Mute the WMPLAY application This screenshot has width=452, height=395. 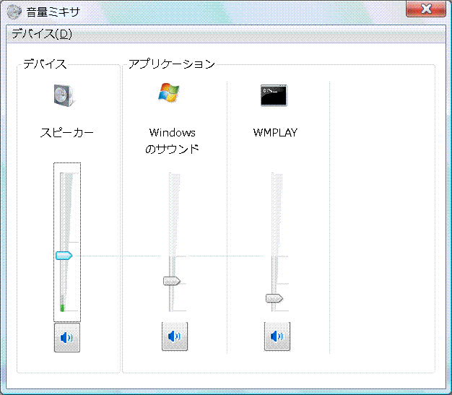pyautogui.click(x=277, y=337)
